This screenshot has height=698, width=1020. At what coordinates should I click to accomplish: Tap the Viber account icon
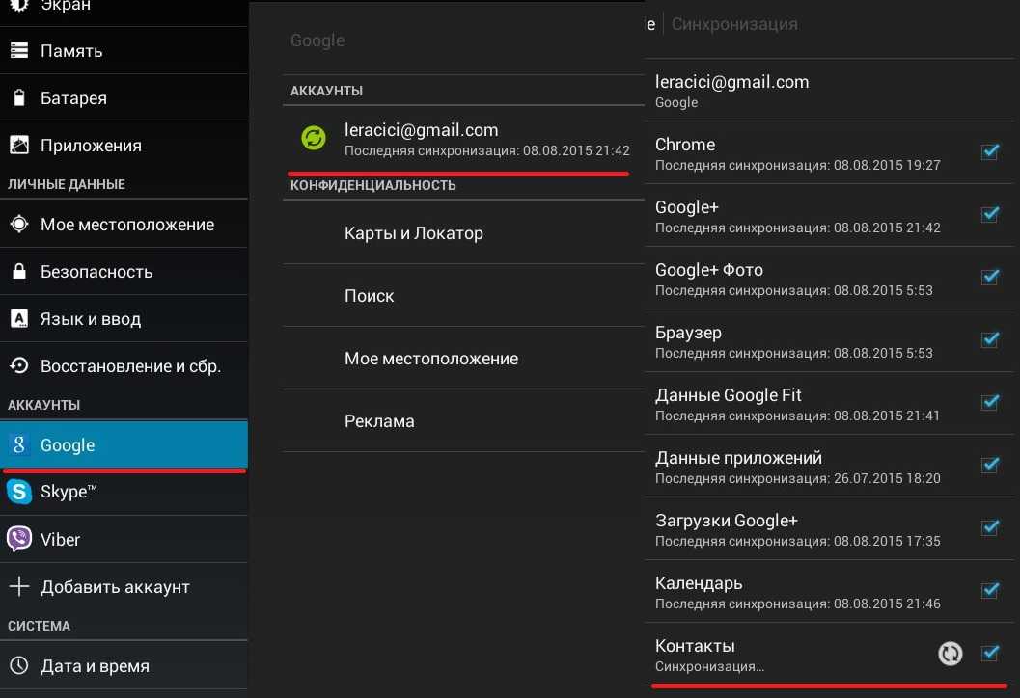(x=18, y=540)
